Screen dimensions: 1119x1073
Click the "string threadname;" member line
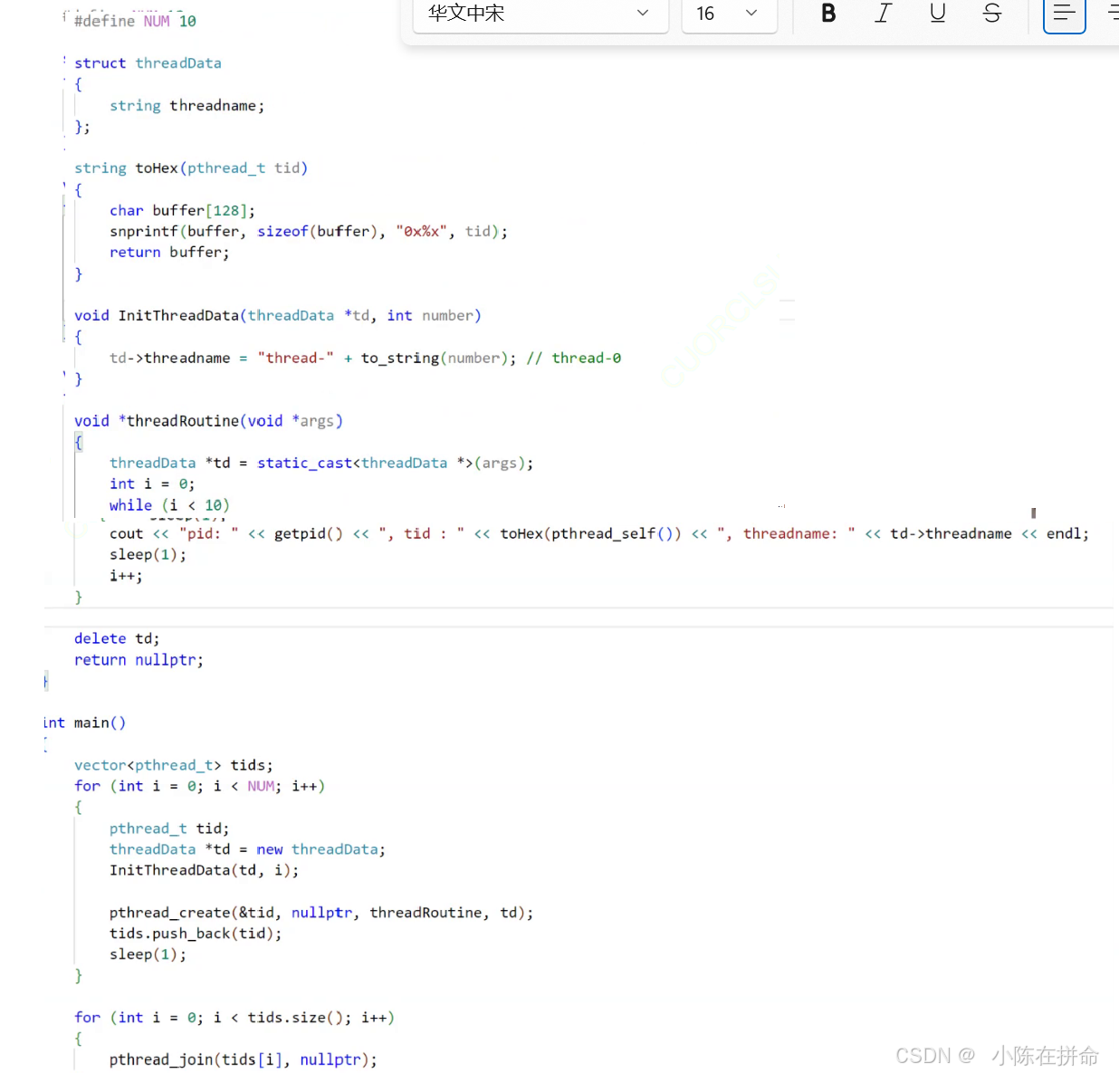pos(186,106)
